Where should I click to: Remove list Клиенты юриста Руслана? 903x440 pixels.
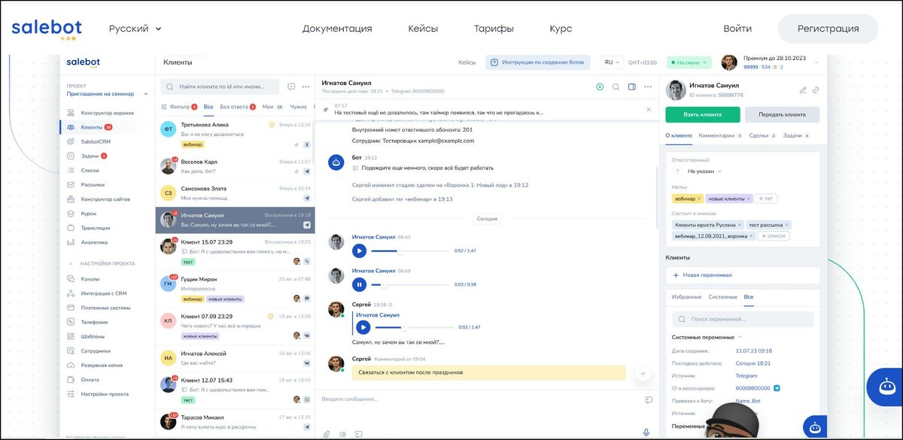coord(740,225)
